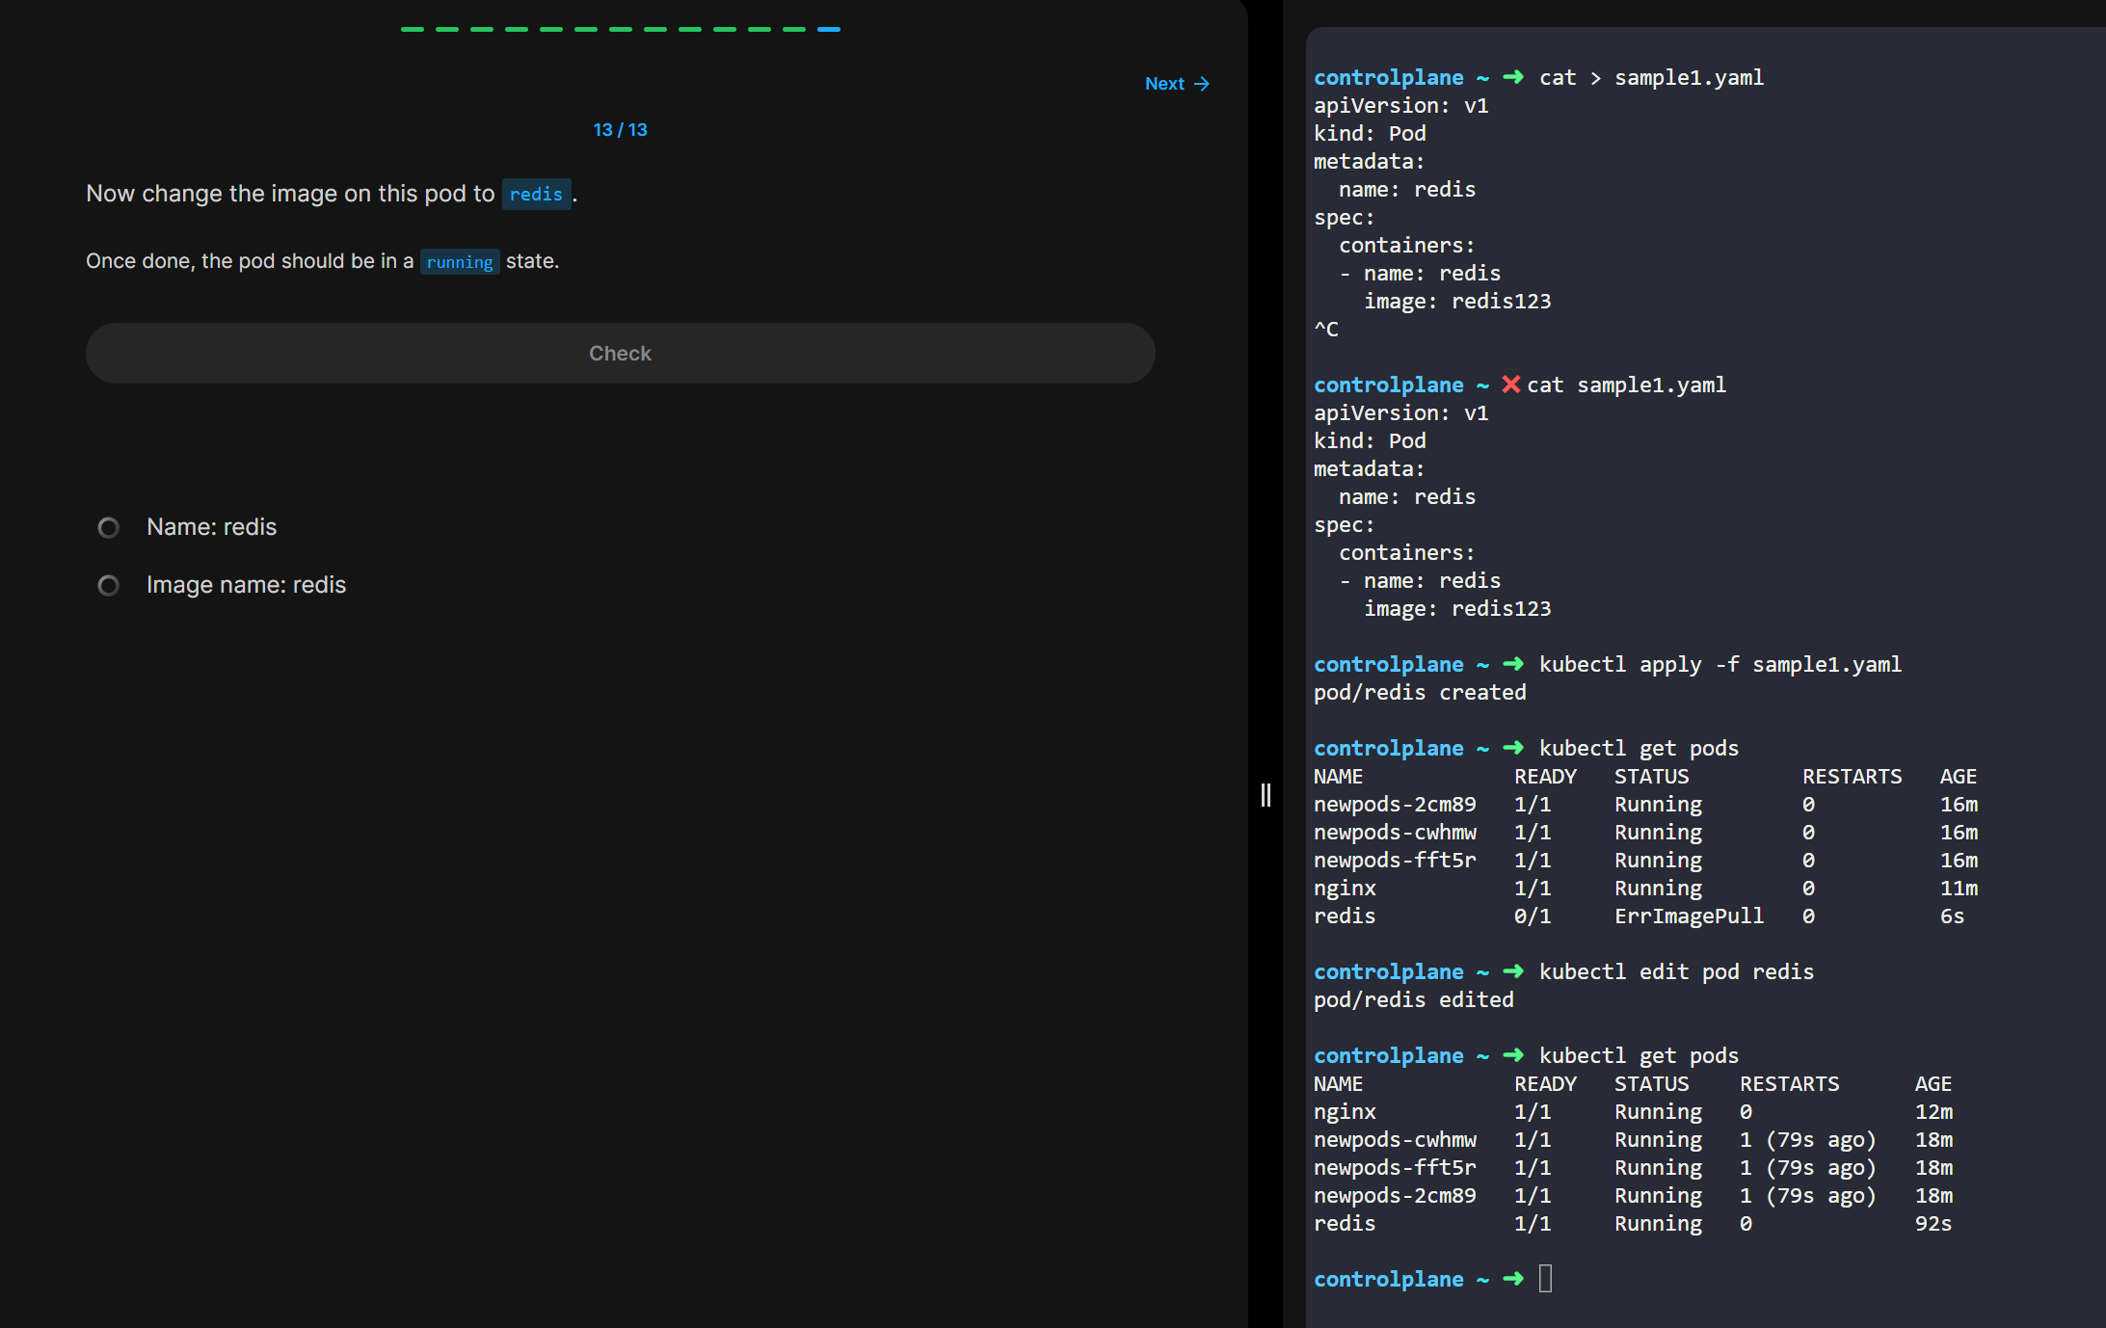Click the green arrow before second 'kubectl get pods'

click(x=1513, y=1055)
